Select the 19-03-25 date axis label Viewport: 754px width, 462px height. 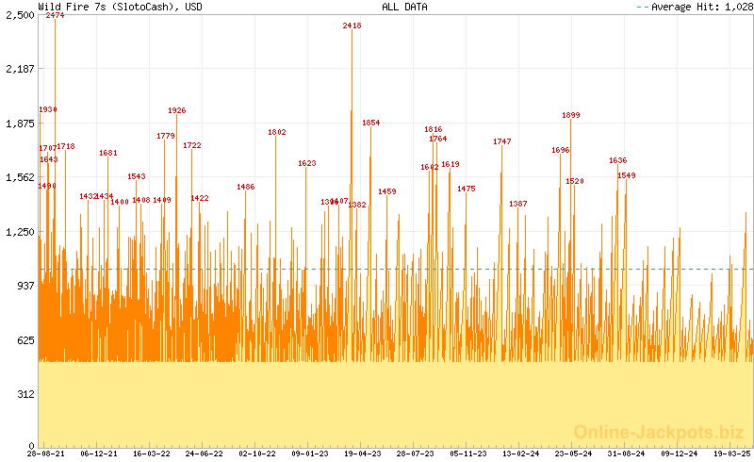point(731,454)
